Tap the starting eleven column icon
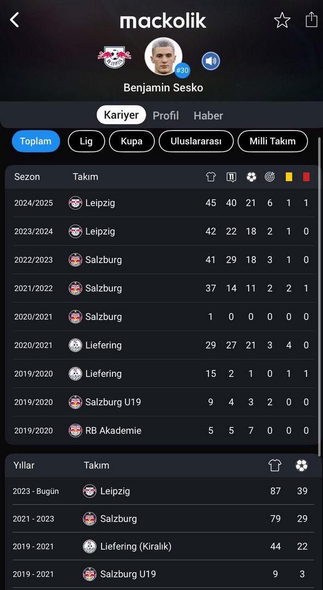Viewport: 323px width, 590px height. (231, 176)
